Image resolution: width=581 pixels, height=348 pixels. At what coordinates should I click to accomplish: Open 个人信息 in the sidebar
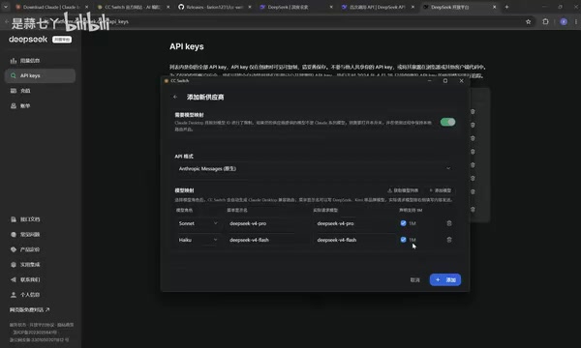pos(40,295)
